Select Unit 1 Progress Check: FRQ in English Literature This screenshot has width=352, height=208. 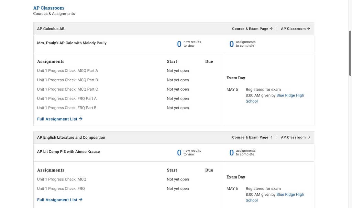tap(61, 188)
